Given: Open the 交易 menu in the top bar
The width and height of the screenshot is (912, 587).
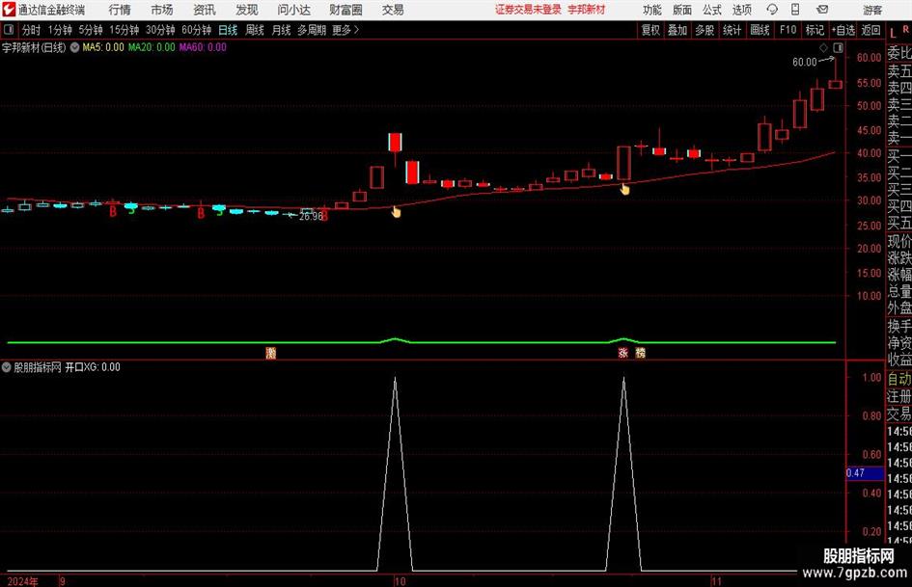Looking at the screenshot, I should click(393, 10).
